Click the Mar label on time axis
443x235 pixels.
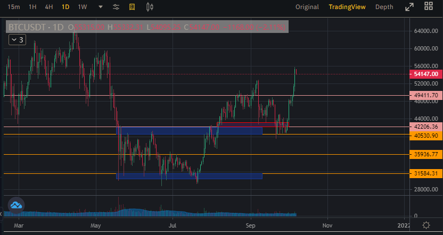pyautogui.click(x=19, y=225)
